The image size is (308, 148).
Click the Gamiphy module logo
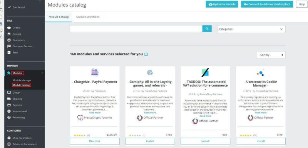[x=150, y=73]
